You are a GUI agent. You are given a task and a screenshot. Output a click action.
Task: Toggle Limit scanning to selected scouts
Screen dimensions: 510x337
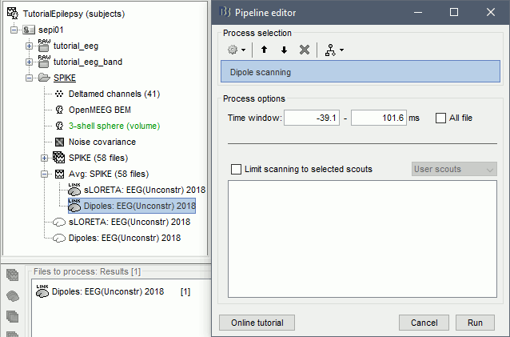(x=236, y=169)
